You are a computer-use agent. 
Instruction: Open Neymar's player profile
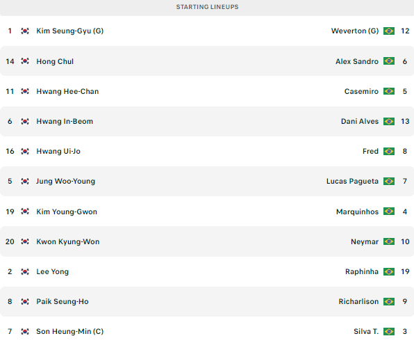365,241
